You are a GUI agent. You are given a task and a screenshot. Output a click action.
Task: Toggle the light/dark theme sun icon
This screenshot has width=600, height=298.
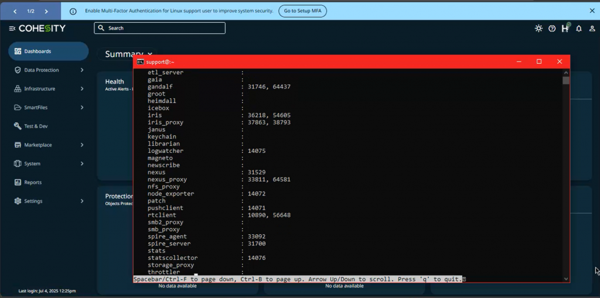pos(538,28)
